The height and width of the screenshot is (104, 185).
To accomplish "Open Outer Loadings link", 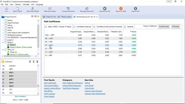I will pos(49,94).
